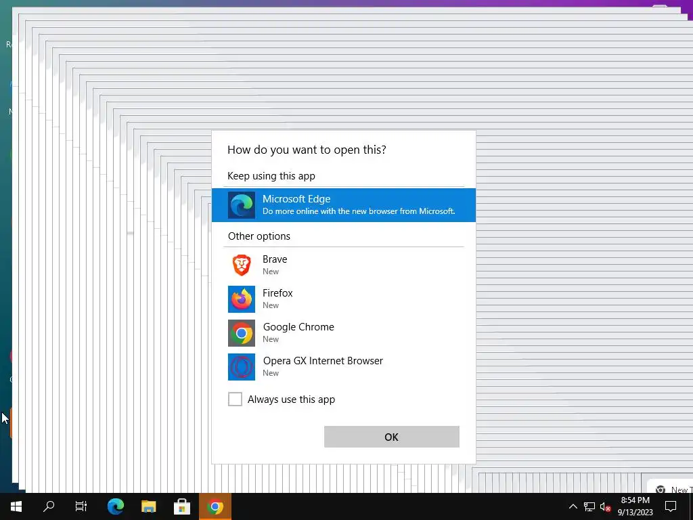Image resolution: width=693 pixels, height=520 pixels.
Task: Select the Google Chrome icon in the dialog
Action: (x=242, y=333)
